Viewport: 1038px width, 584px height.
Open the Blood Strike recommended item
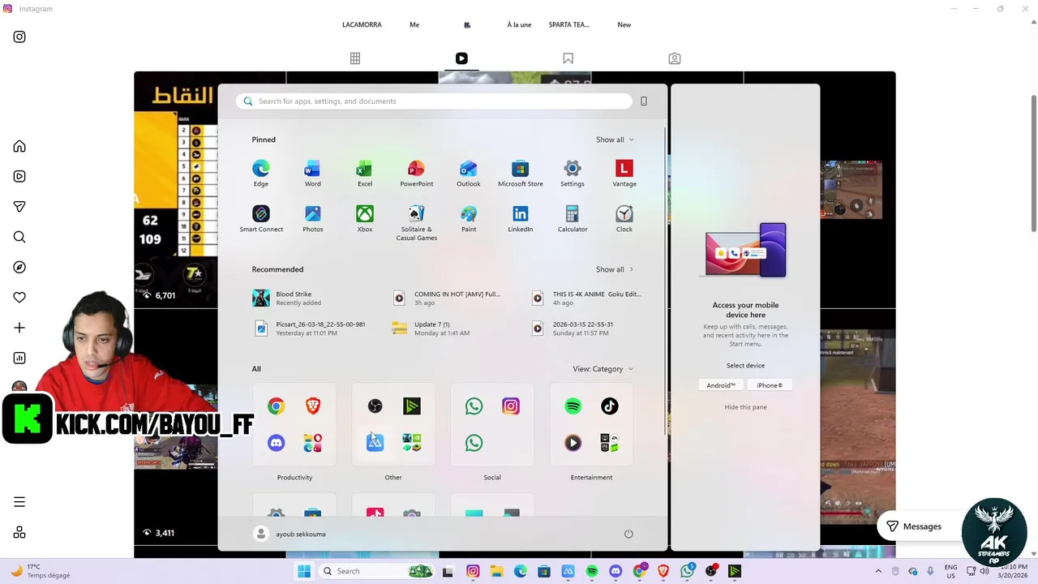(x=311, y=298)
